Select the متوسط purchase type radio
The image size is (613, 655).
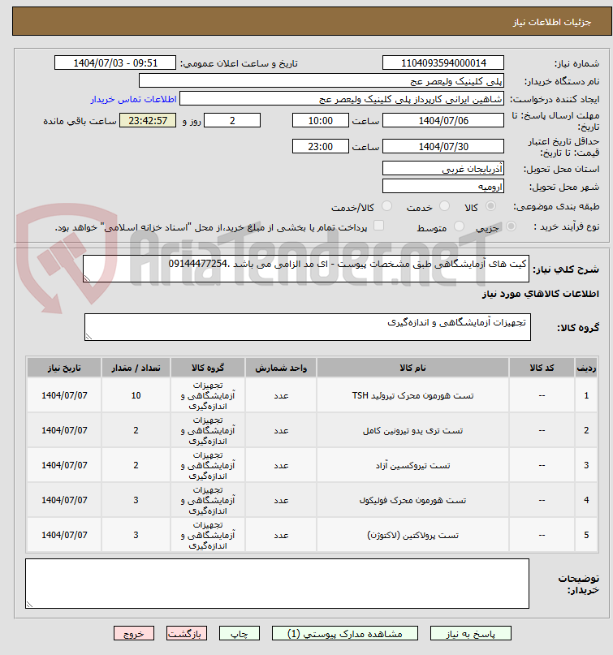460,226
